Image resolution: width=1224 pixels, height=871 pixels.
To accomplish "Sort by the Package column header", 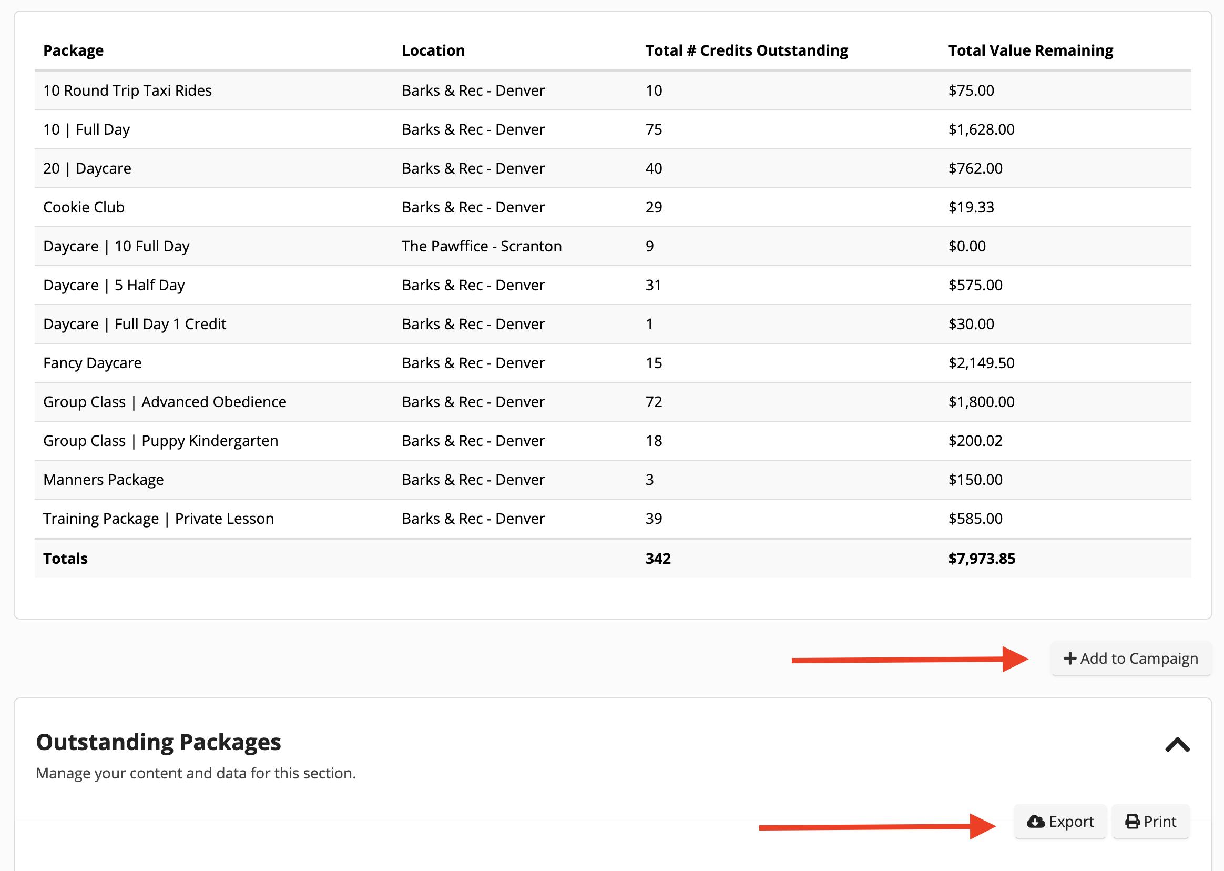I will [x=74, y=50].
